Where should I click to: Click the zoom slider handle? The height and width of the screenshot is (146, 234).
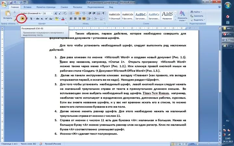tap(208, 144)
